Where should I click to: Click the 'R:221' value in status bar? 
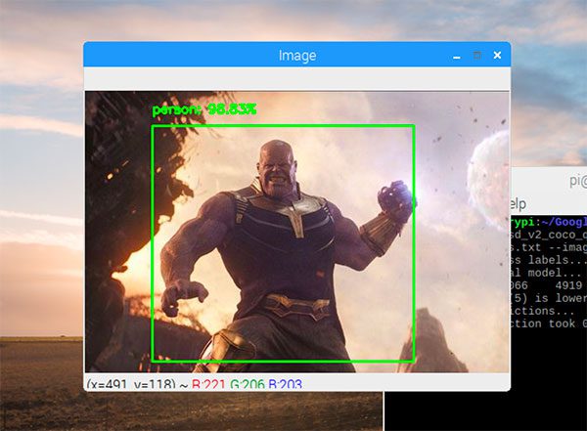(208, 384)
